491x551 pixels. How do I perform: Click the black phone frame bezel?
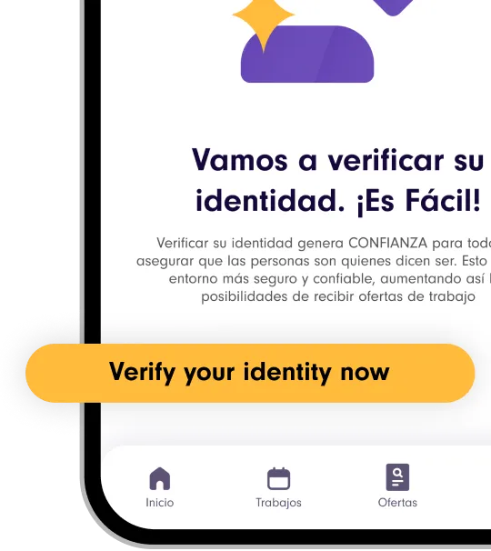(93, 175)
